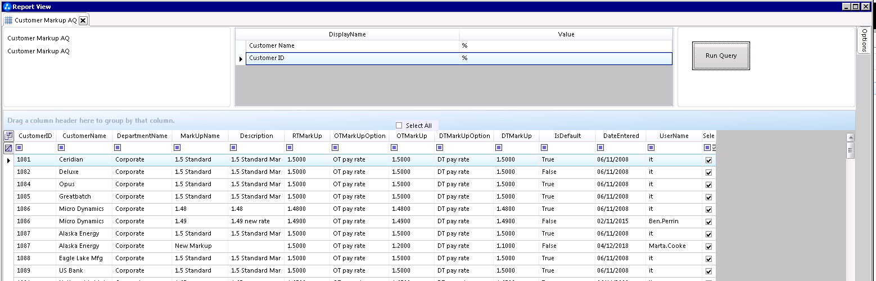Click the DisplayName column header

347,34
